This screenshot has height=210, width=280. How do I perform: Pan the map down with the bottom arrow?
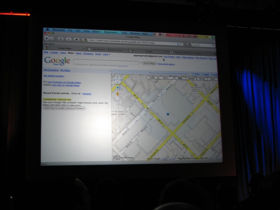[117, 83]
